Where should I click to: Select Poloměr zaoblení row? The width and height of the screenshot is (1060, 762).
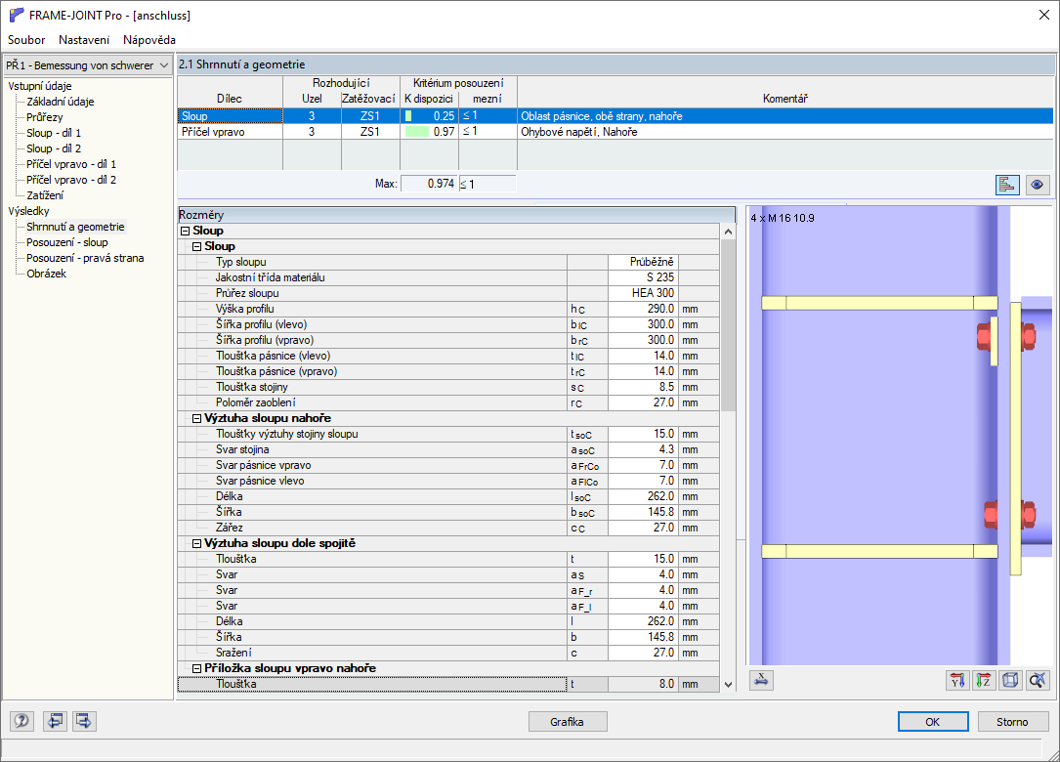[x=448, y=402]
